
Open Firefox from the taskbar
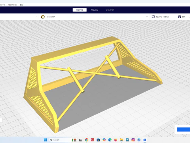tap(116, 140)
